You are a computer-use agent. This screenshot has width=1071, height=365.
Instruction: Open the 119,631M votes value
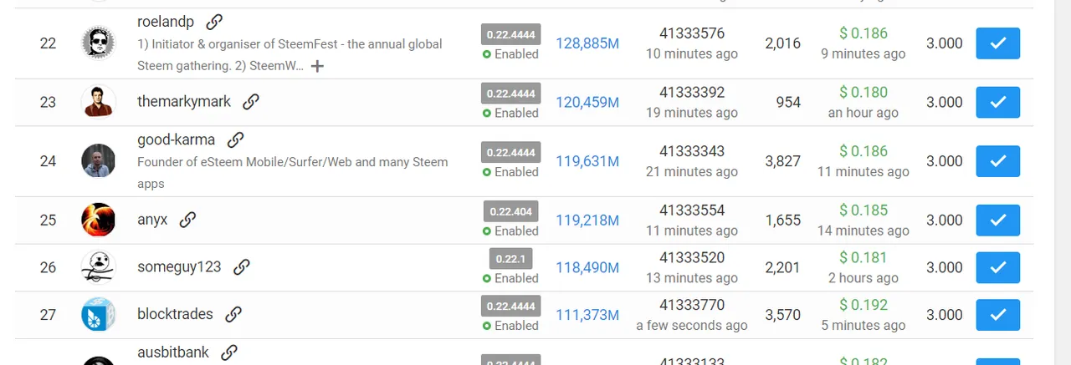pos(587,161)
